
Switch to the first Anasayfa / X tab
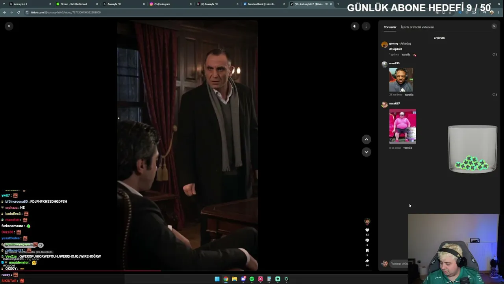(31, 4)
